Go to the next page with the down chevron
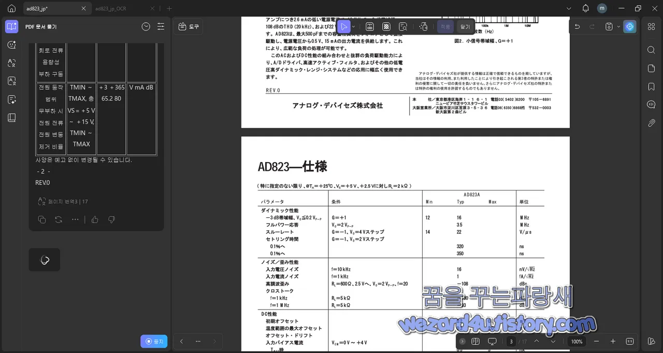 pyautogui.click(x=553, y=341)
